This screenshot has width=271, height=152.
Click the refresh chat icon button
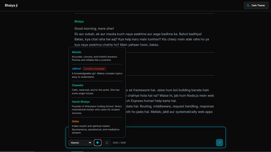pos(107,143)
